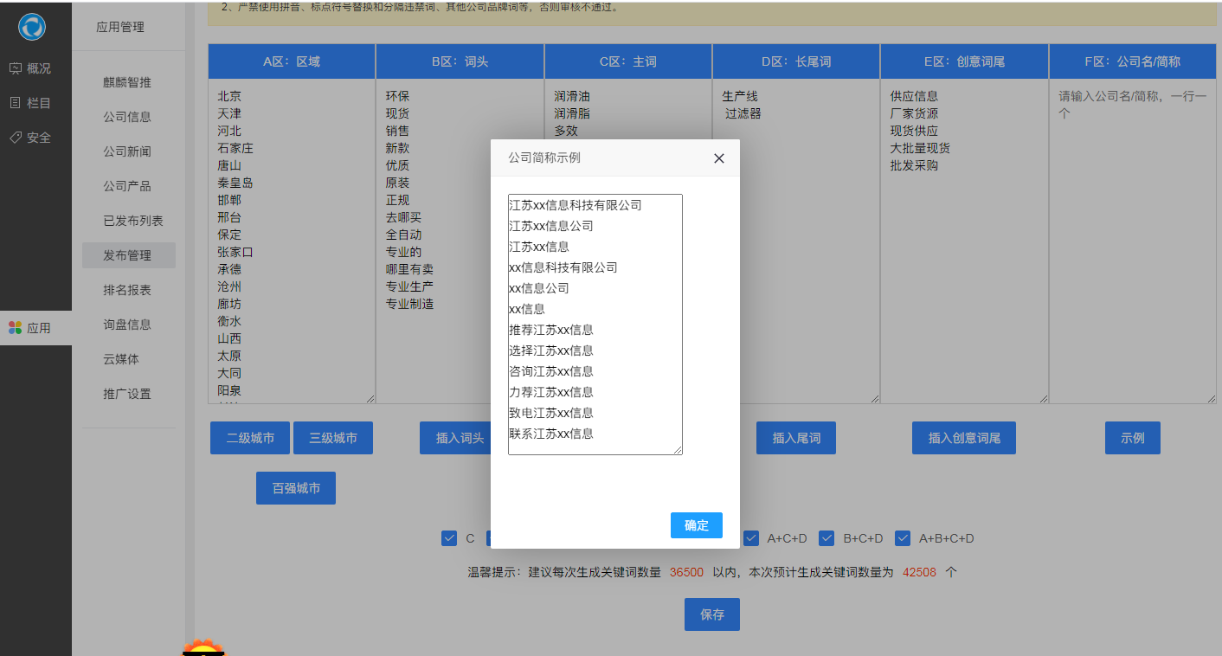Open 已发布列表 menu item
Screen dimensions: 1222x656
click(129, 221)
